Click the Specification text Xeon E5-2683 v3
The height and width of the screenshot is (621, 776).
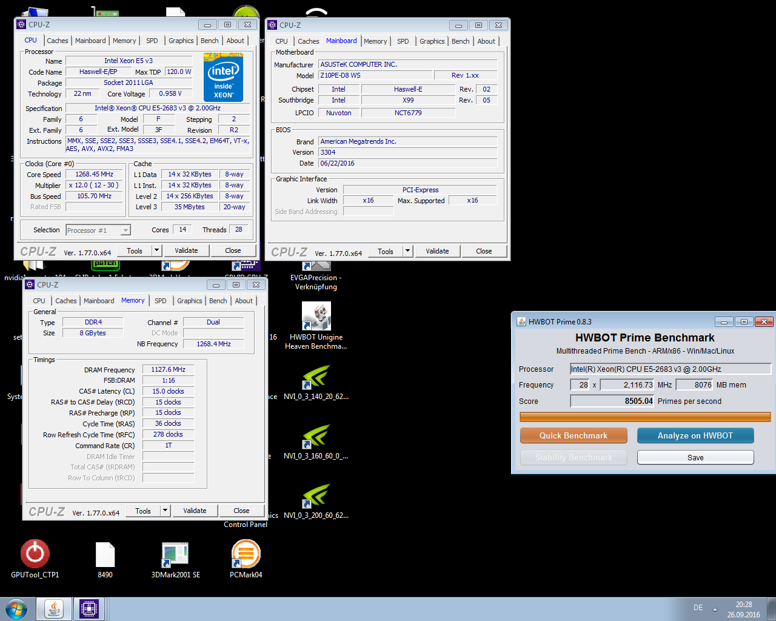(x=158, y=108)
